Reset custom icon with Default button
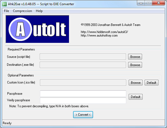The width and height of the screenshot is (167, 128). (152, 83)
